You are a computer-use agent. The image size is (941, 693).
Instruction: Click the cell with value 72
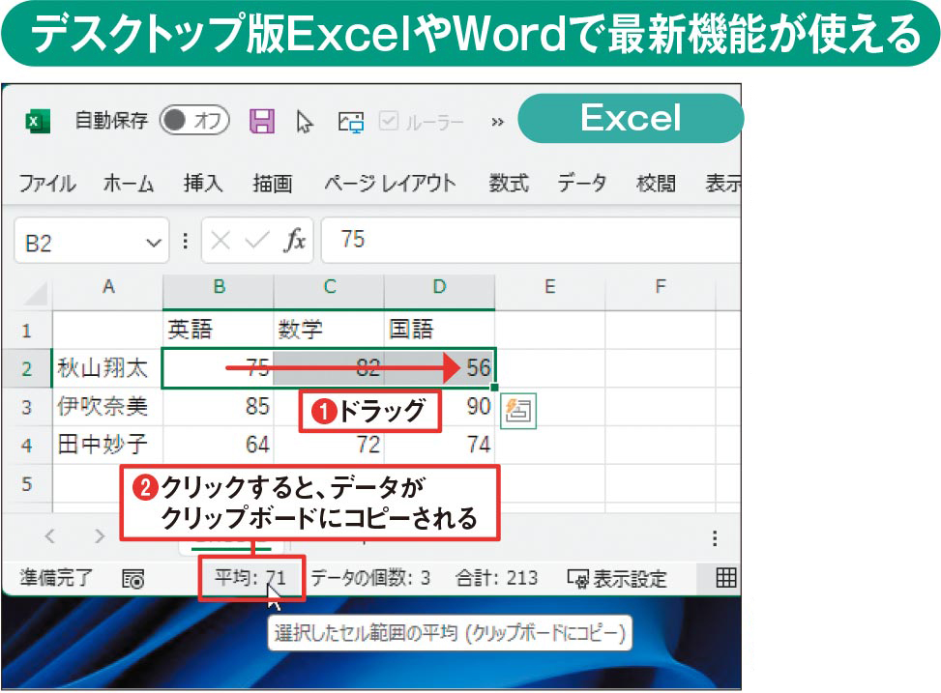[329, 446]
